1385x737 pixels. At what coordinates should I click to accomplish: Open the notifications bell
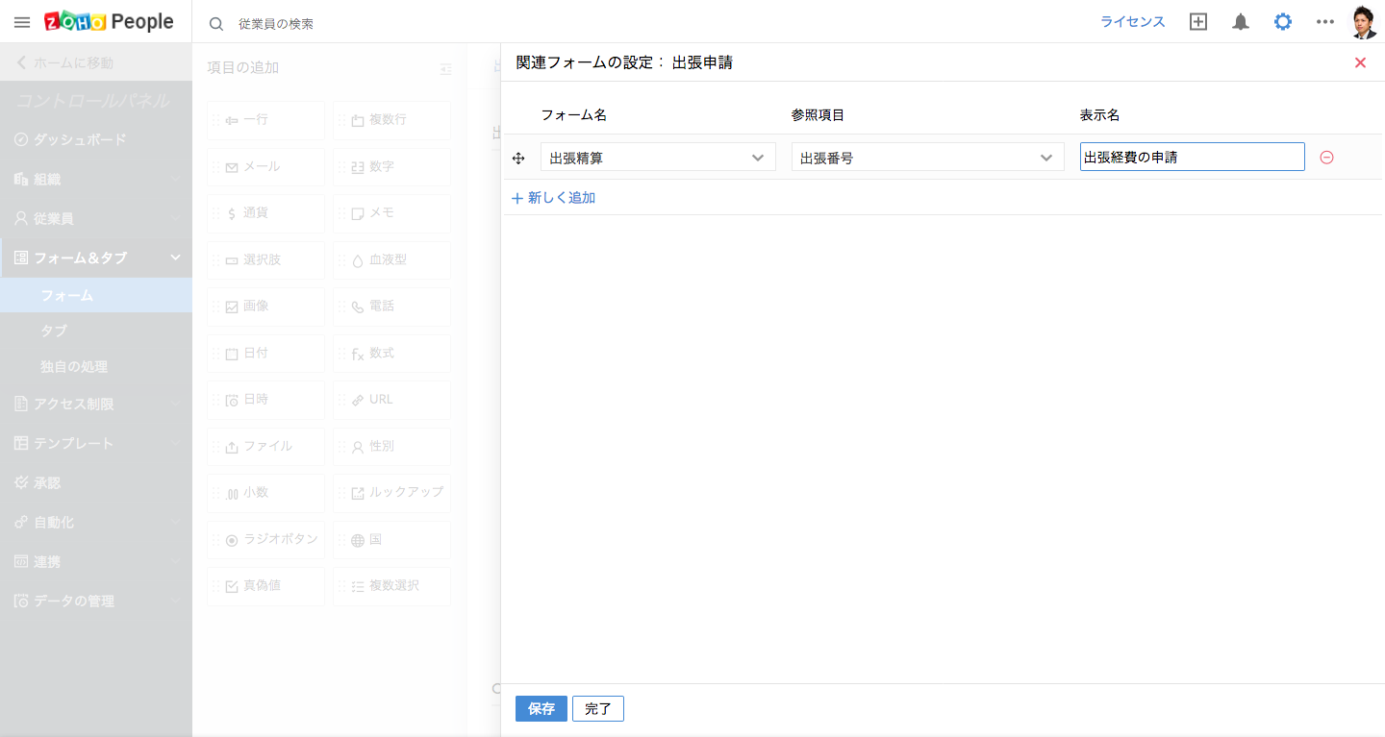pyautogui.click(x=1241, y=22)
